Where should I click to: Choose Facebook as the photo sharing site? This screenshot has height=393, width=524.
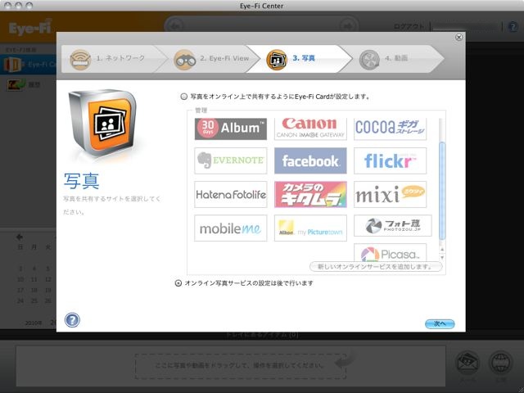coord(310,160)
